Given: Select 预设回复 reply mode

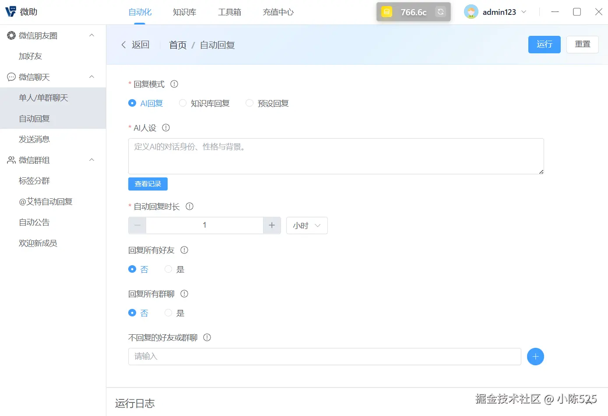Looking at the screenshot, I should tap(267, 103).
